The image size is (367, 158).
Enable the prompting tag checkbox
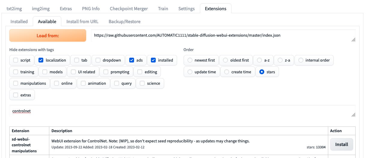coord(106,72)
